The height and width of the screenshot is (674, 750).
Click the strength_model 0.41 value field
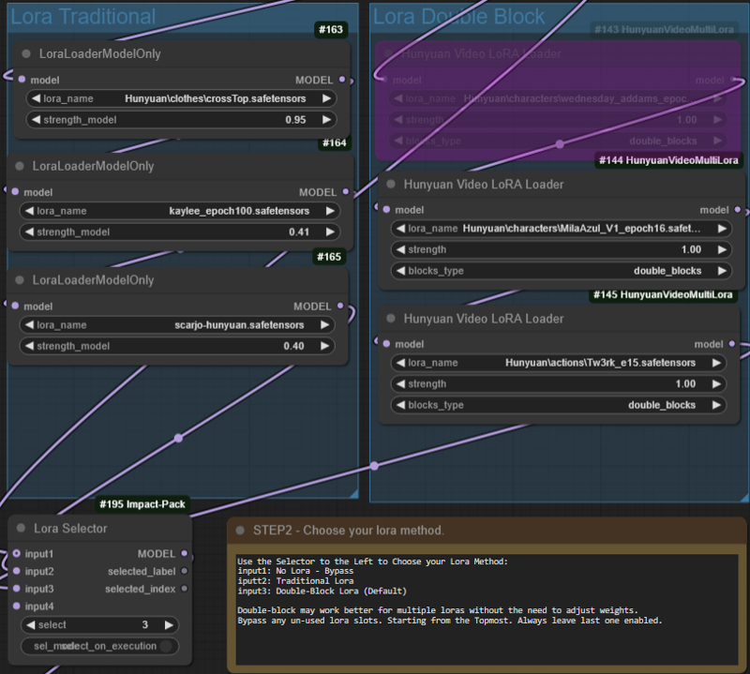pos(180,232)
